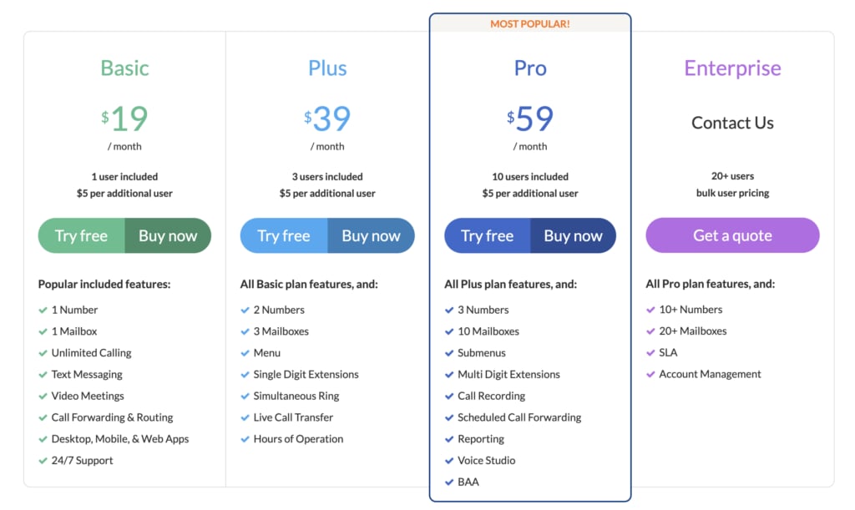Click the checkmark next to BAA
855x510 pixels.
click(449, 482)
